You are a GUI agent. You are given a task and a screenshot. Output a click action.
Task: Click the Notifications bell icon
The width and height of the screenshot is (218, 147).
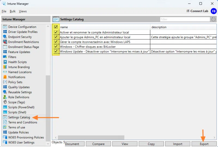(5, 77)
